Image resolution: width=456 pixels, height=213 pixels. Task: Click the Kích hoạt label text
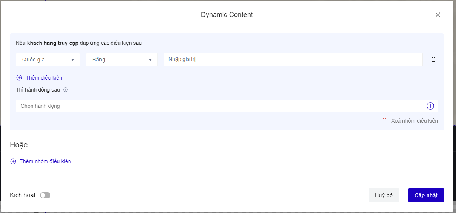click(x=23, y=195)
